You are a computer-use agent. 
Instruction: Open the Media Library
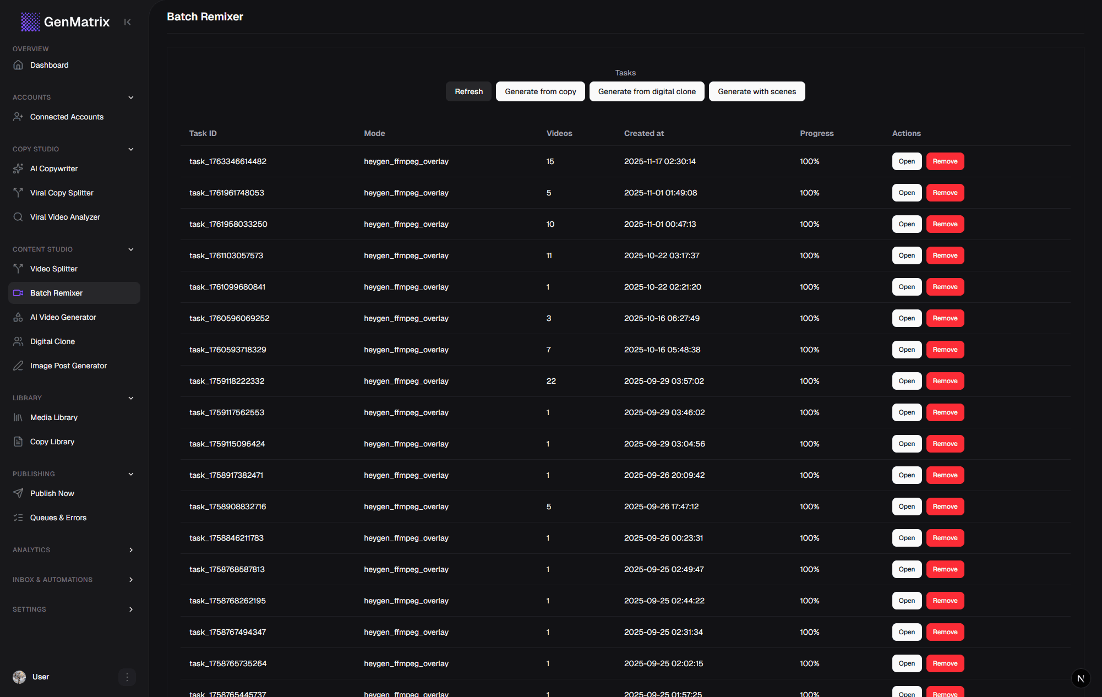pos(53,417)
